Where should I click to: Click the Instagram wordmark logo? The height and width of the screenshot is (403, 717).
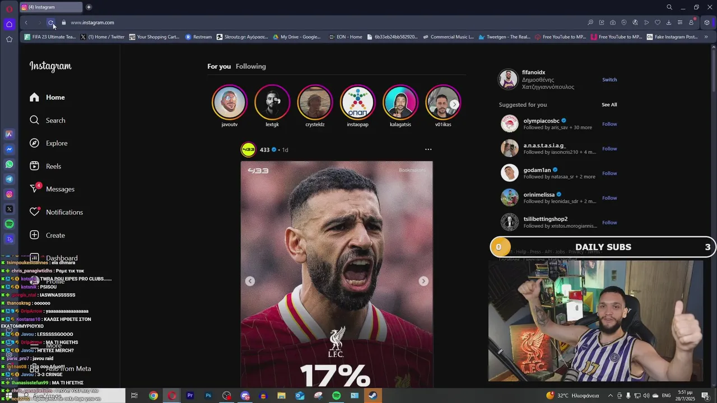tap(50, 66)
